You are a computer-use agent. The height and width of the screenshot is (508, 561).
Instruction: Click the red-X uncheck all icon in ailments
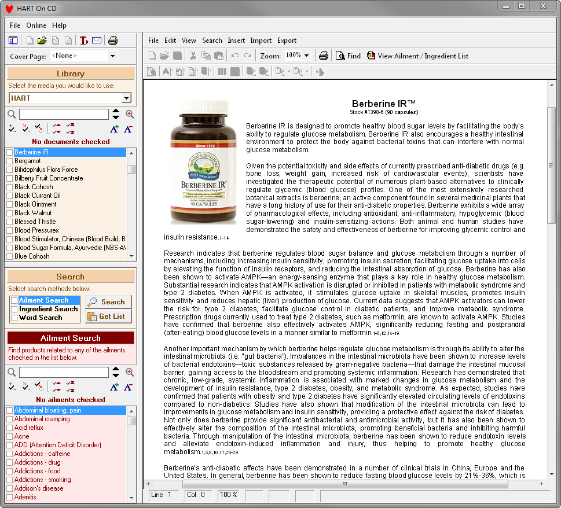[x=25, y=386]
